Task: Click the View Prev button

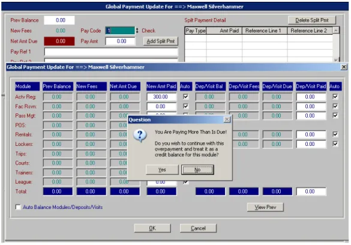Action: tap(265, 207)
